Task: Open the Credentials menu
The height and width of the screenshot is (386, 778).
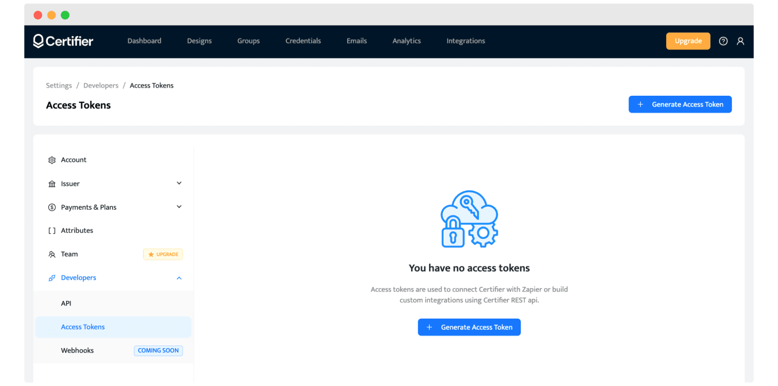Action: point(303,41)
